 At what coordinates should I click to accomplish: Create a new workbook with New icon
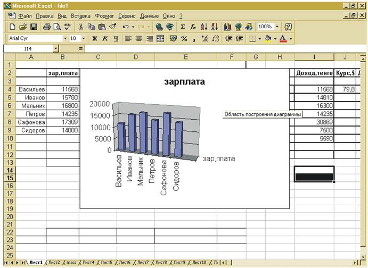12,27
